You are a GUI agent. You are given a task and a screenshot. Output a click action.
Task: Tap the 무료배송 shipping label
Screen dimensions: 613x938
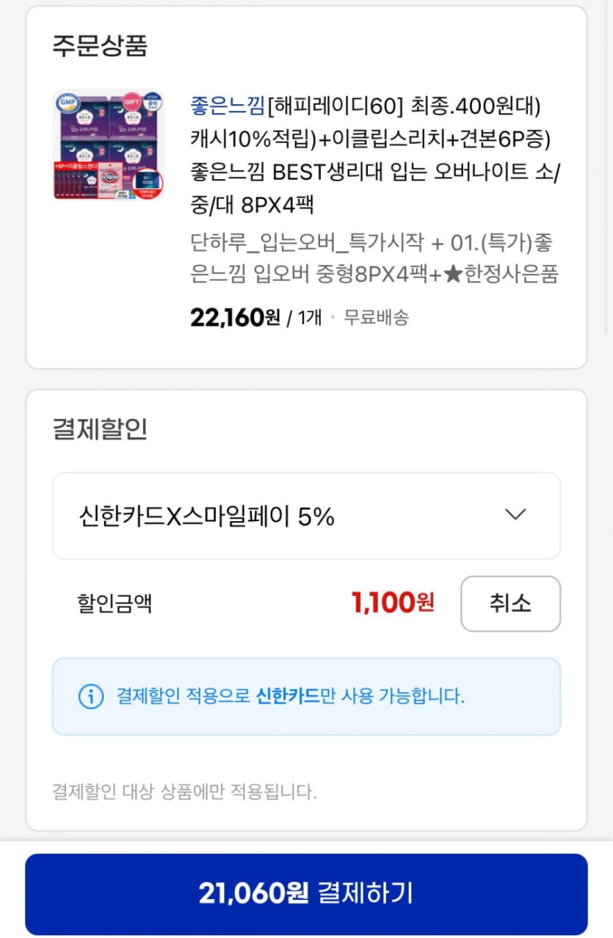[x=376, y=318]
